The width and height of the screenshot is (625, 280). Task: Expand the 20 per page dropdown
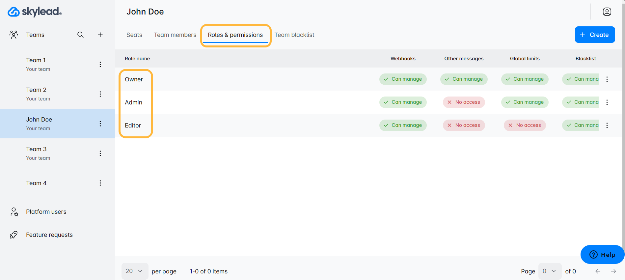pos(135,271)
